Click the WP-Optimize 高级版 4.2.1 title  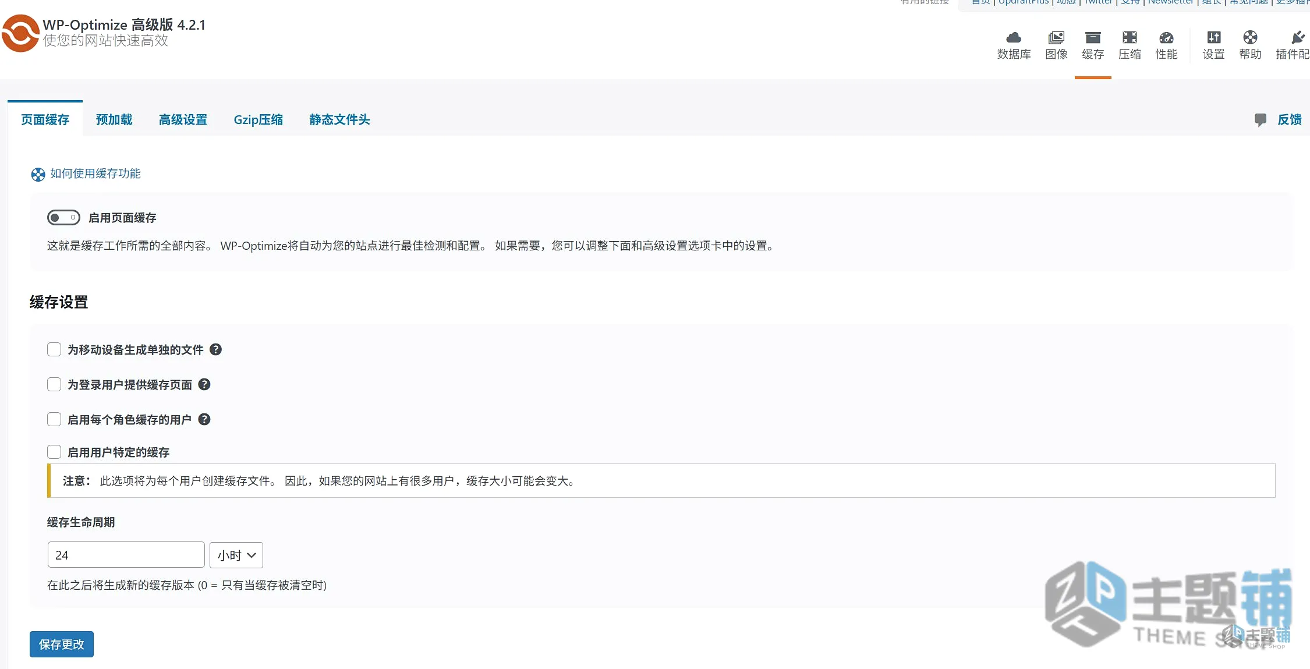[124, 25]
